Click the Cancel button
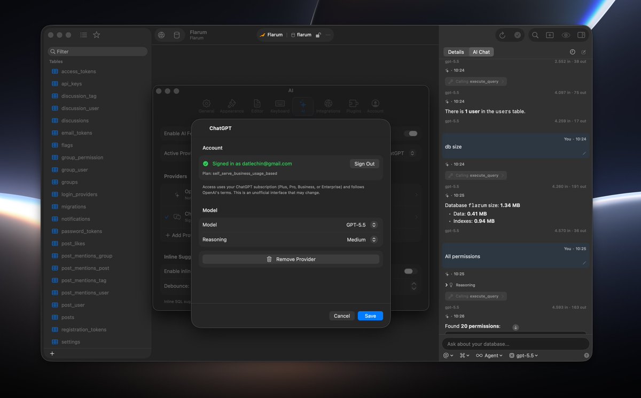The image size is (641, 398). [x=342, y=316]
